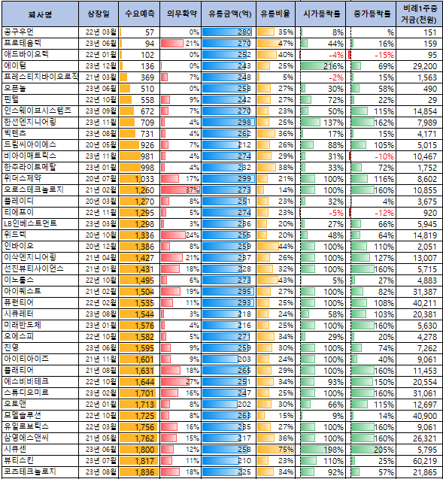443x479 pixels.
Task: Click 퓨런티어's margin value '40,211'
Action: click(x=419, y=303)
